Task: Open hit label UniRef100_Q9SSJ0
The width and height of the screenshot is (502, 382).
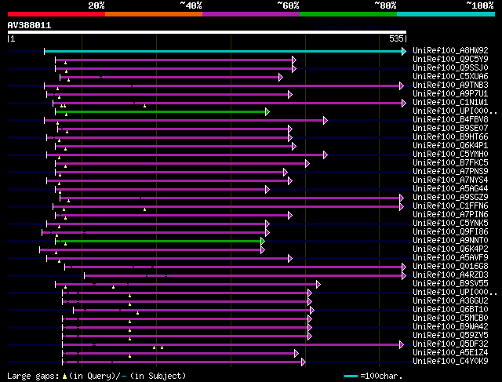Action: tap(450, 67)
